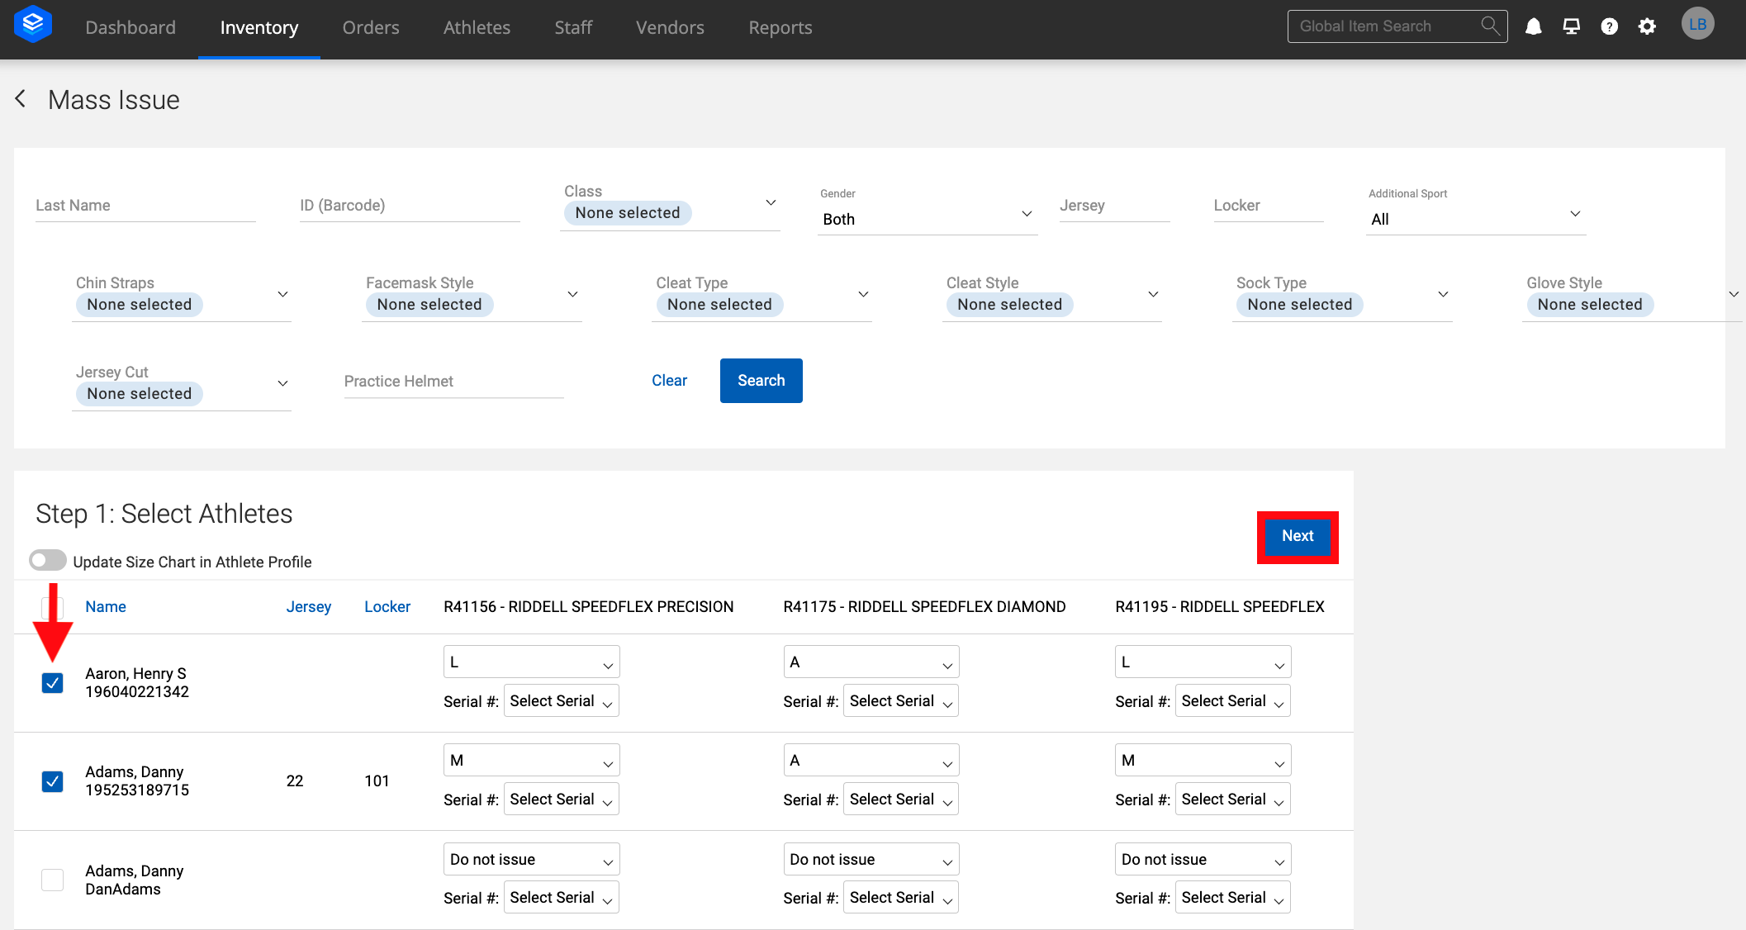Open the Athletes tab
The width and height of the screenshot is (1746, 930).
477,28
